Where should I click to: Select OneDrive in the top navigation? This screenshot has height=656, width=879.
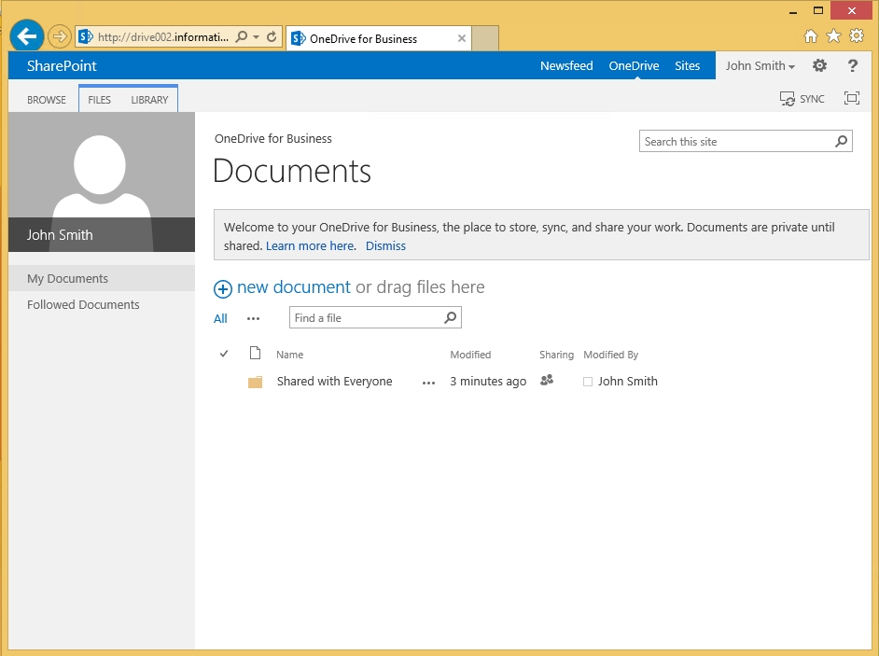pyautogui.click(x=634, y=65)
